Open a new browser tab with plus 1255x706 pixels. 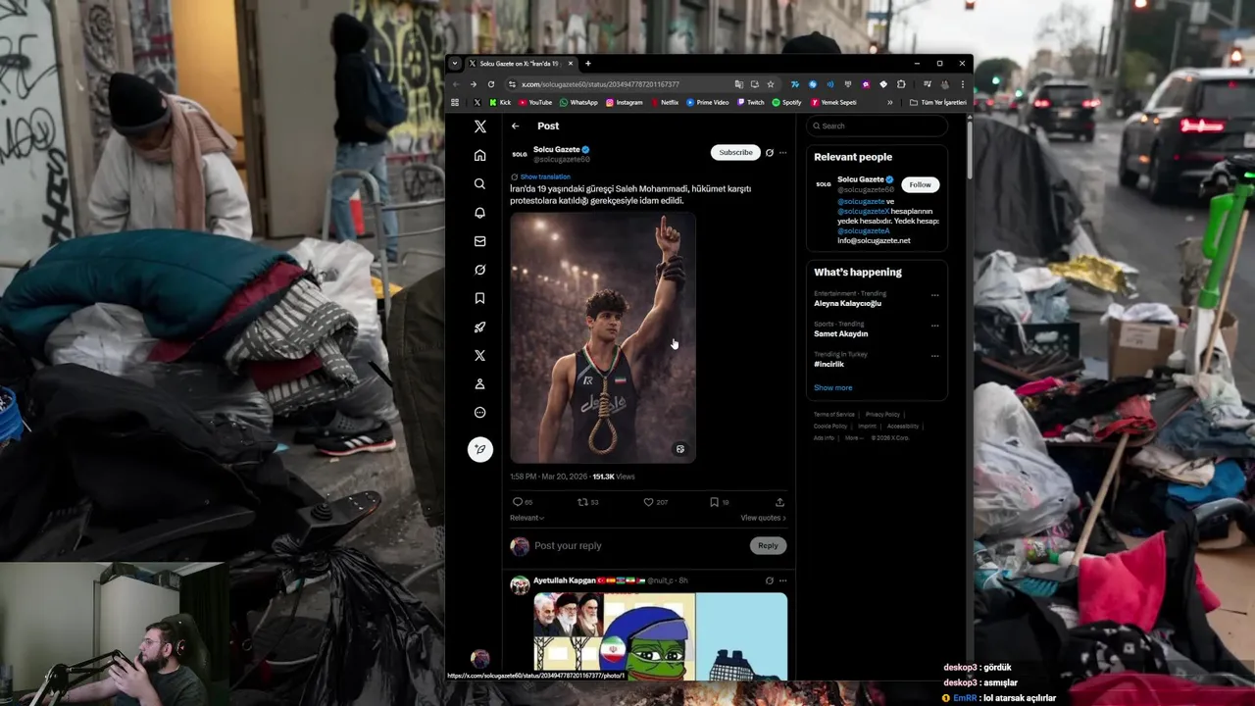click(587, 64)
